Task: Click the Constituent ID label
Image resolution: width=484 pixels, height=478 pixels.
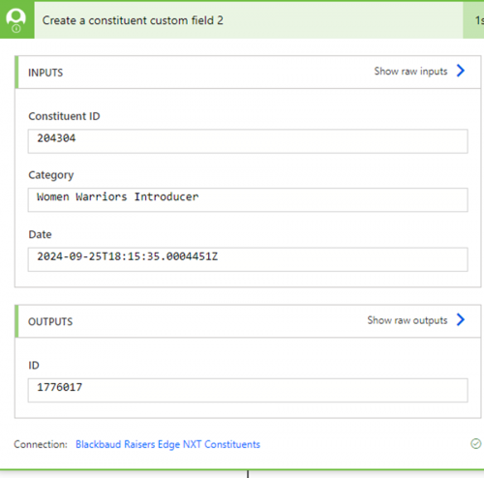Action: [x=64, y=116]
